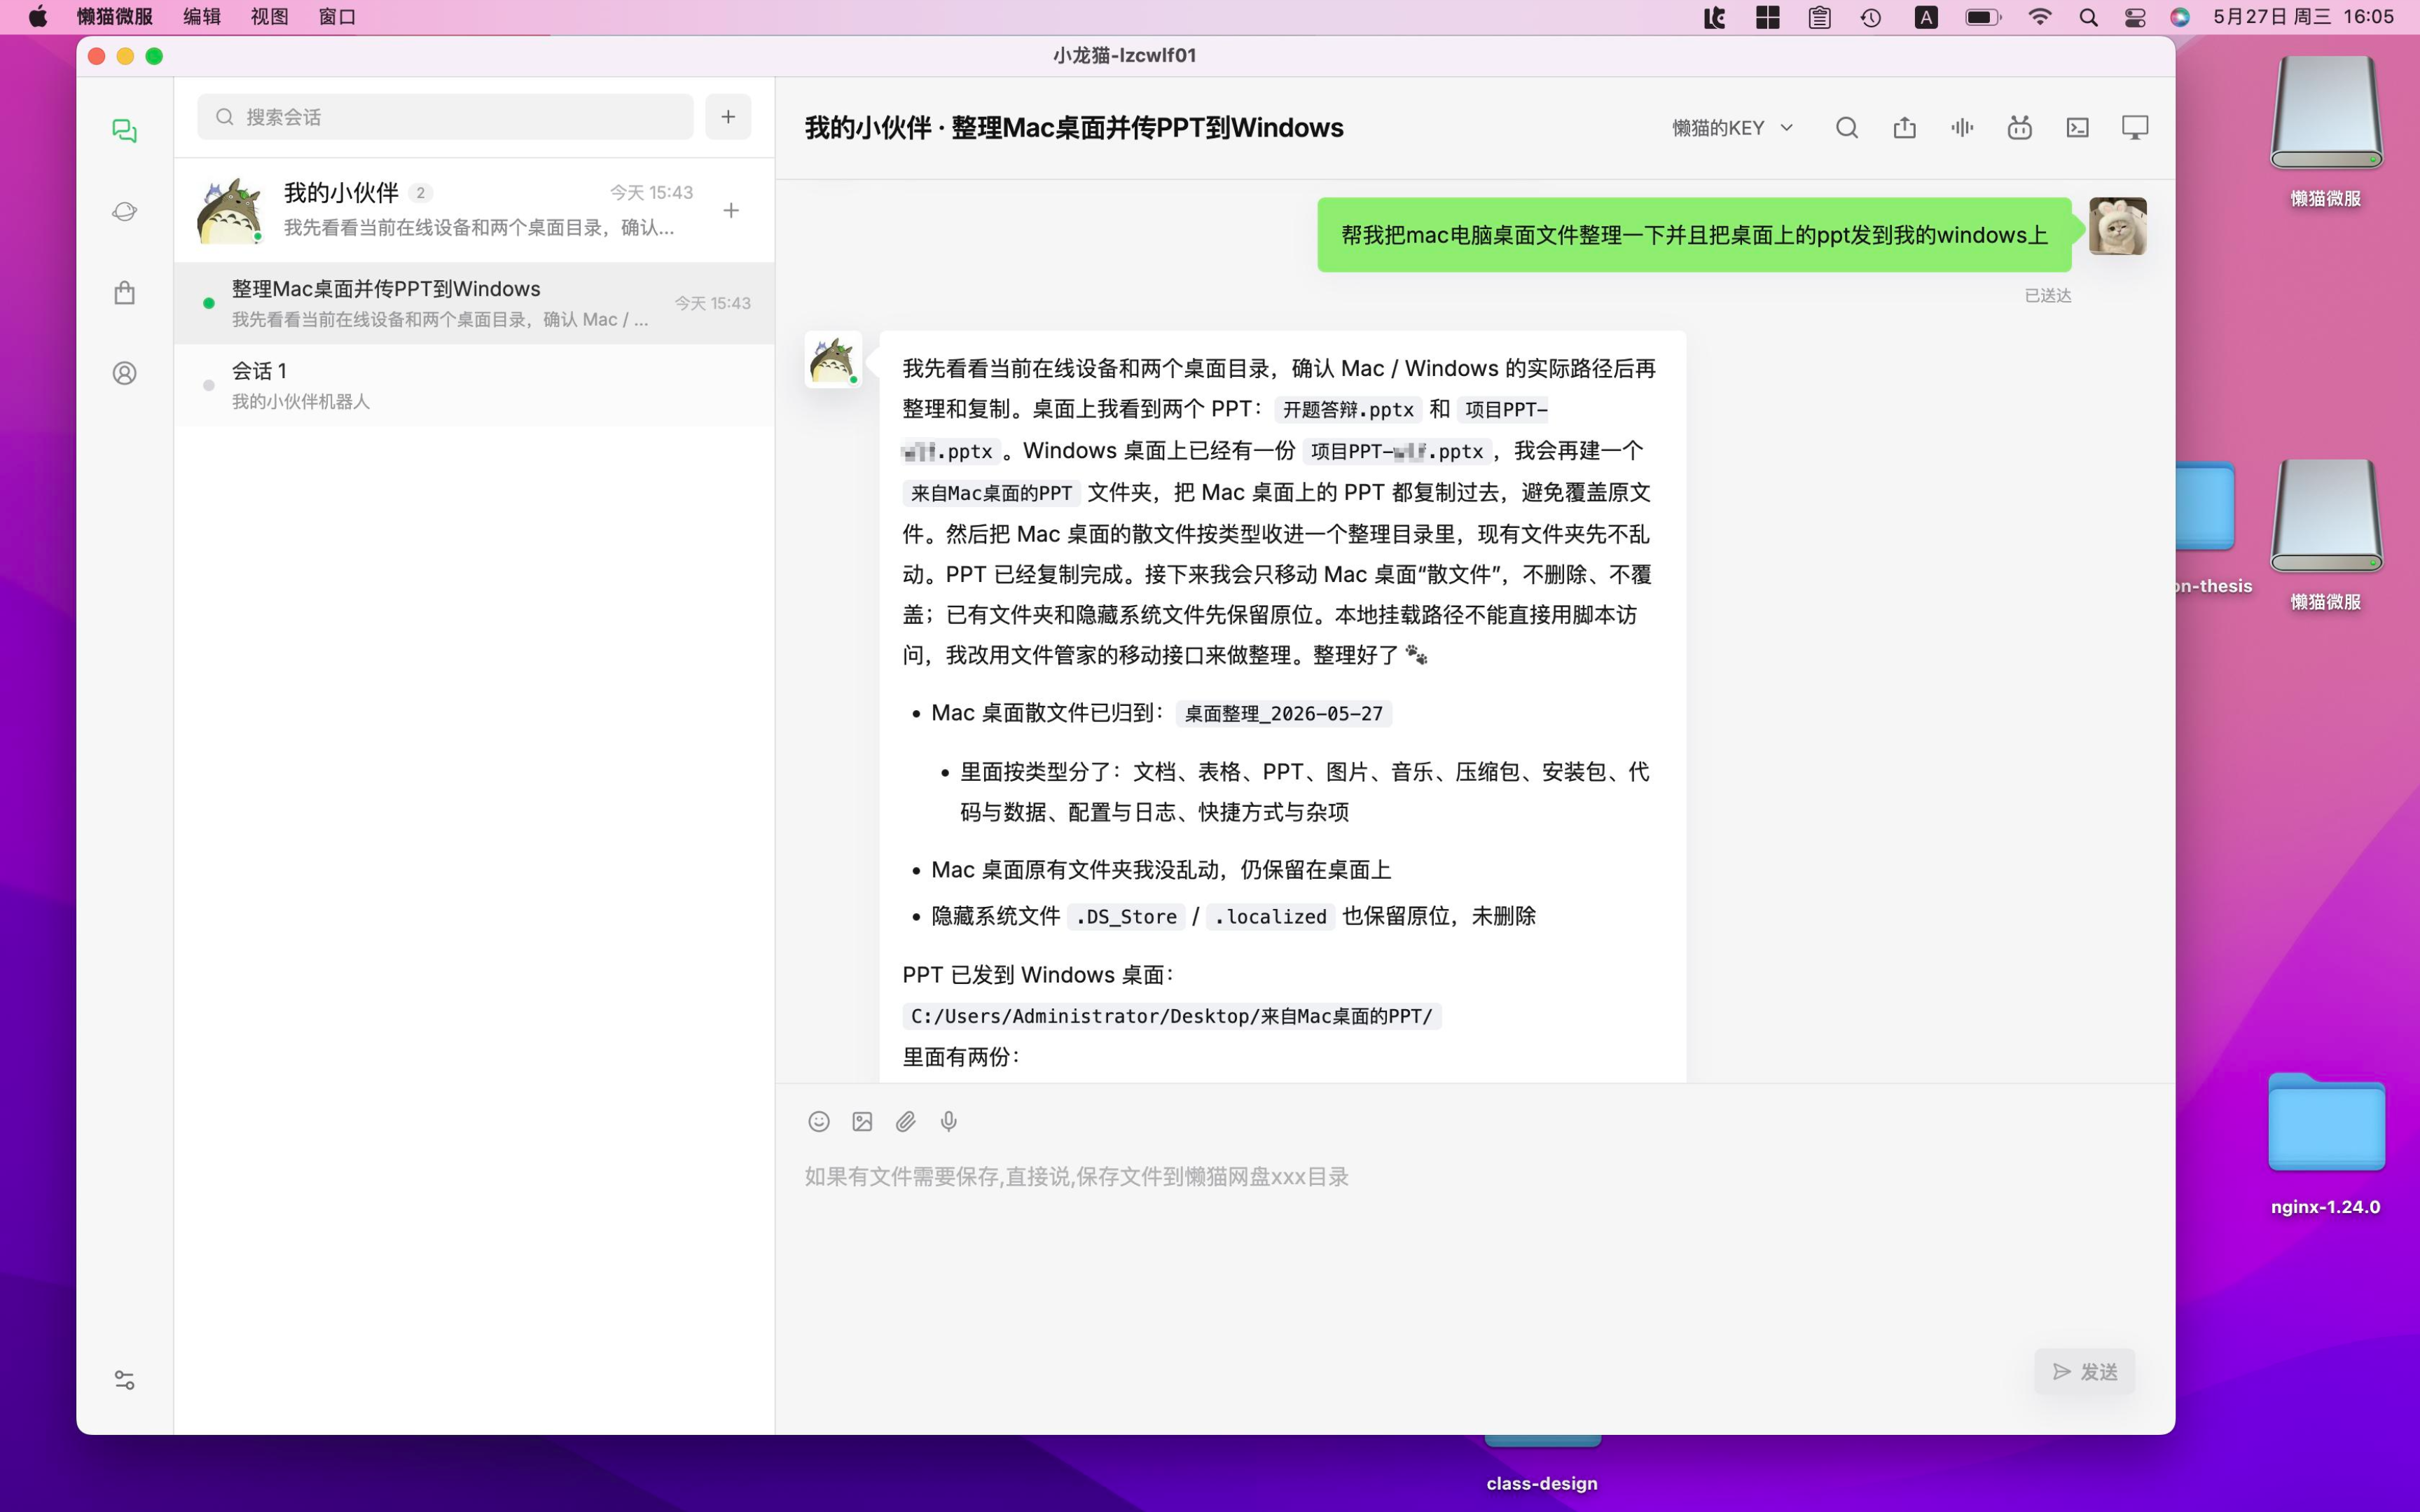Click the user cat avatar beside green message
This screenshot has height=1512, width=2420.
pos(2117,226)
